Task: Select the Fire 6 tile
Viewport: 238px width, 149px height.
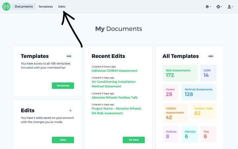Action: [x=208, y=134]
